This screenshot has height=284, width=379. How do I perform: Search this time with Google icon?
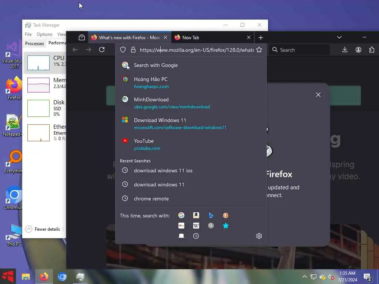pyautogui.click(x=181, y=215)
